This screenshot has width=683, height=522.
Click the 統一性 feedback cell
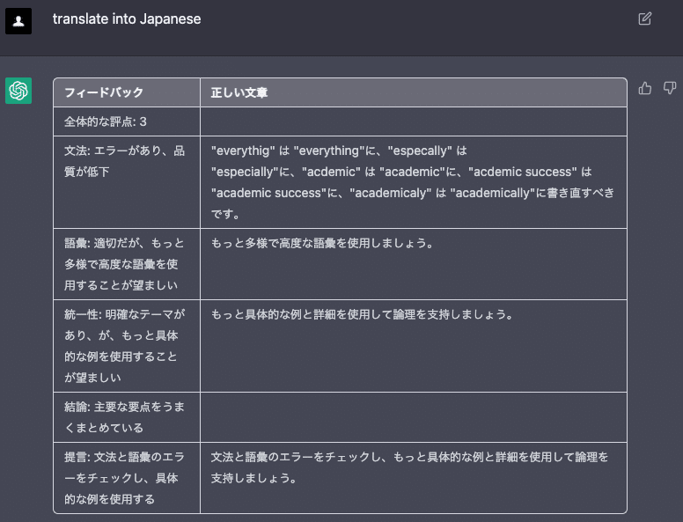click(125, 345)
